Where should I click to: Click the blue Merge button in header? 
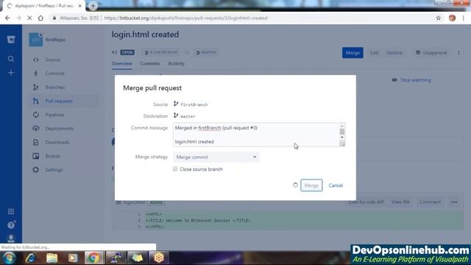point(353,52)
